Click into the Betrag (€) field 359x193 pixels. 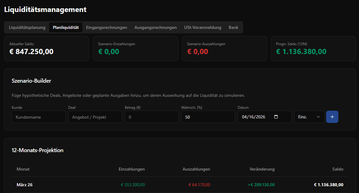coord(152,117)
